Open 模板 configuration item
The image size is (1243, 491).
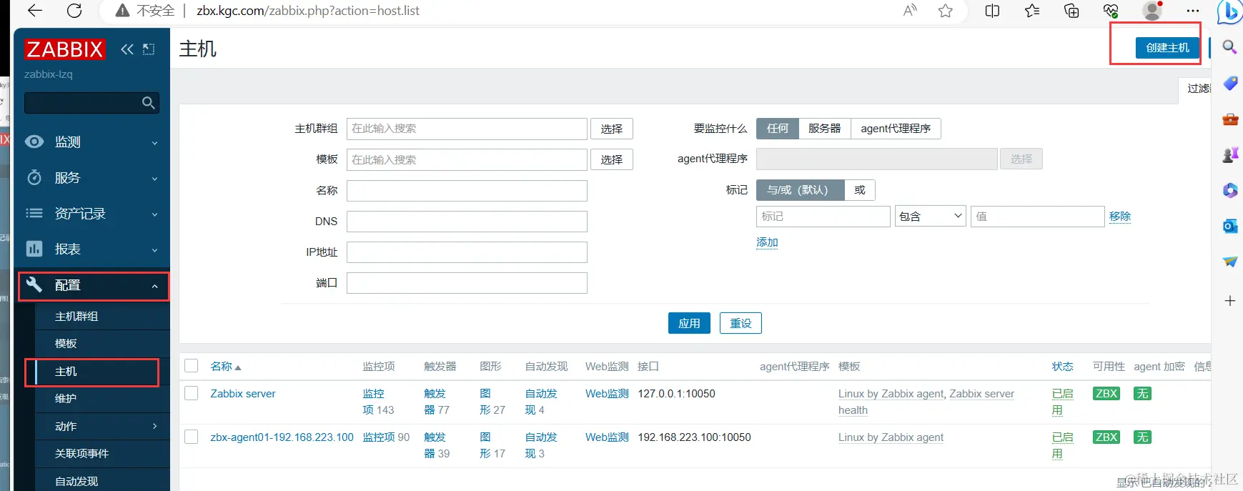[x=66, y=344]
